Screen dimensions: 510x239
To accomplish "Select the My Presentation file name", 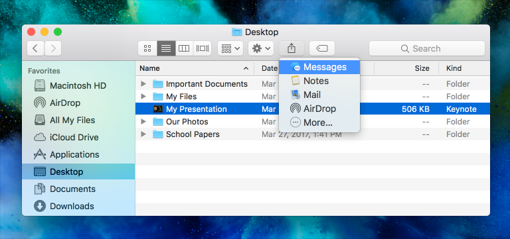I will tap(197, 109).
